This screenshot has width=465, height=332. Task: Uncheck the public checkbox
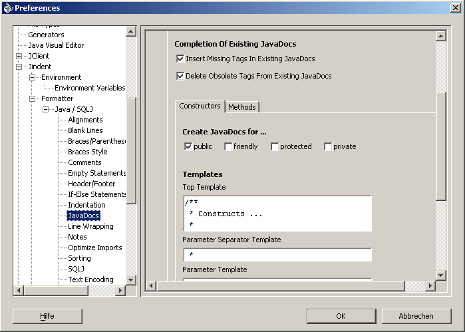pyautogui.click(x=188, y=146)
